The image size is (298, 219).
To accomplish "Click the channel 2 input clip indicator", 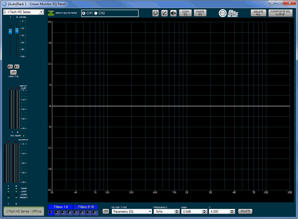I will 17,88.
